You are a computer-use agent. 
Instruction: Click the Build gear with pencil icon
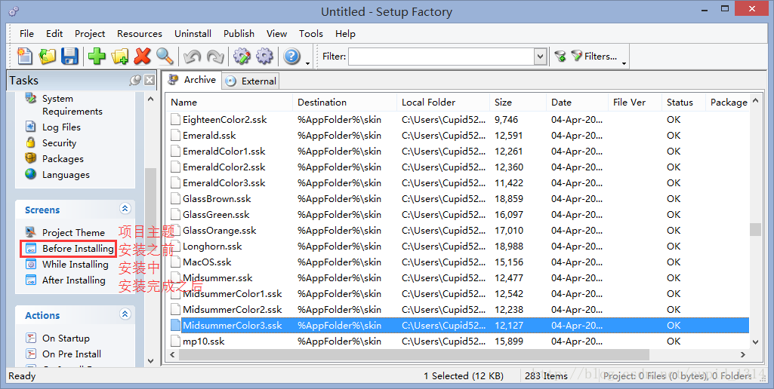click(x=242, y=57)
